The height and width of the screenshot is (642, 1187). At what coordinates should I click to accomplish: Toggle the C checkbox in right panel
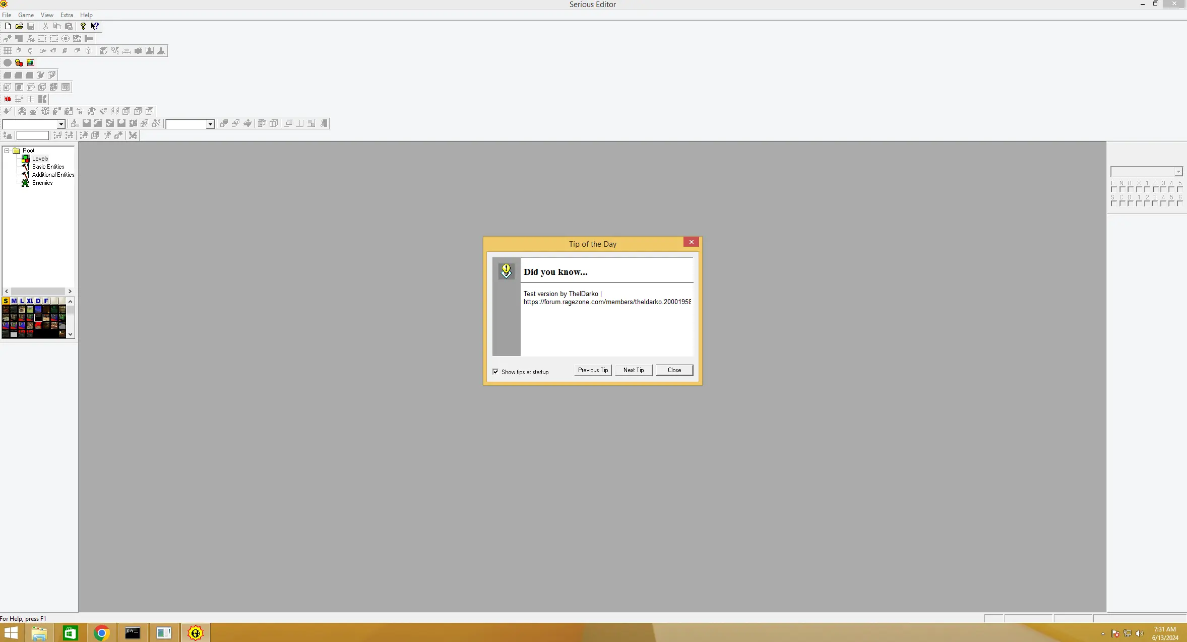click(1121, 203)
